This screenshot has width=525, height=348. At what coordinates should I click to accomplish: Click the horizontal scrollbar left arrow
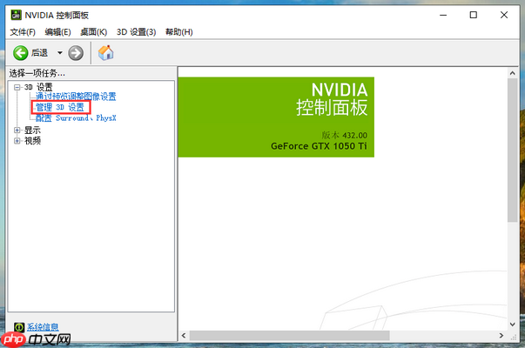(x=184, y=335)
